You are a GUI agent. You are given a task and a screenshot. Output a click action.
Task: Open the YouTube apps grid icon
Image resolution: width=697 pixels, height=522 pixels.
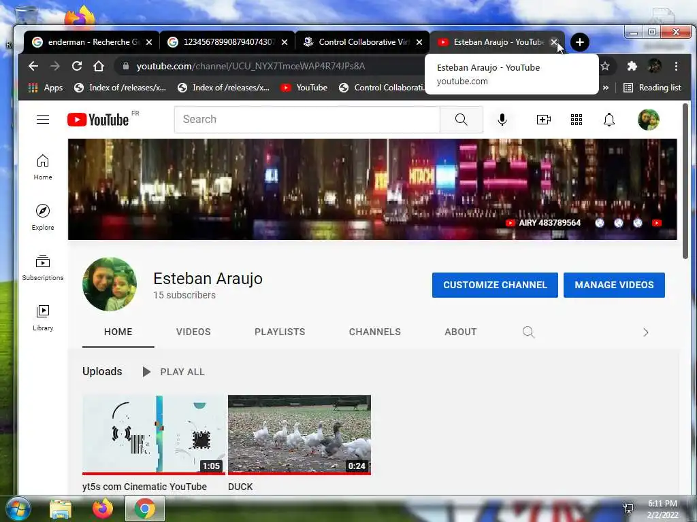point(577,120)
